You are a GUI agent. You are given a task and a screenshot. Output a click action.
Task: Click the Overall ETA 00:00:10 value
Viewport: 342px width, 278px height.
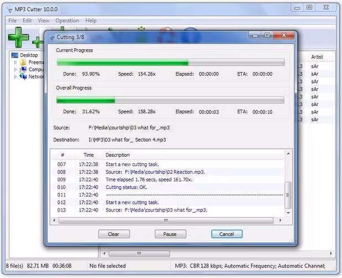262,112
